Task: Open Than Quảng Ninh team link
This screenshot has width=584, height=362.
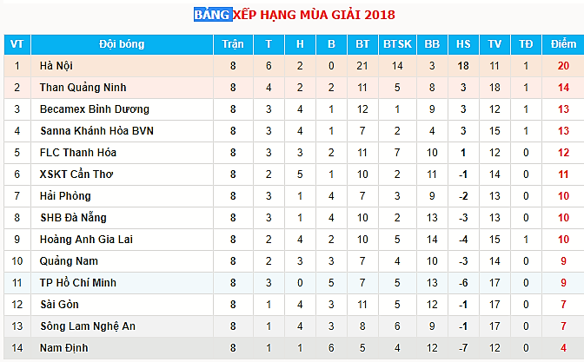Action: point(83,88)
